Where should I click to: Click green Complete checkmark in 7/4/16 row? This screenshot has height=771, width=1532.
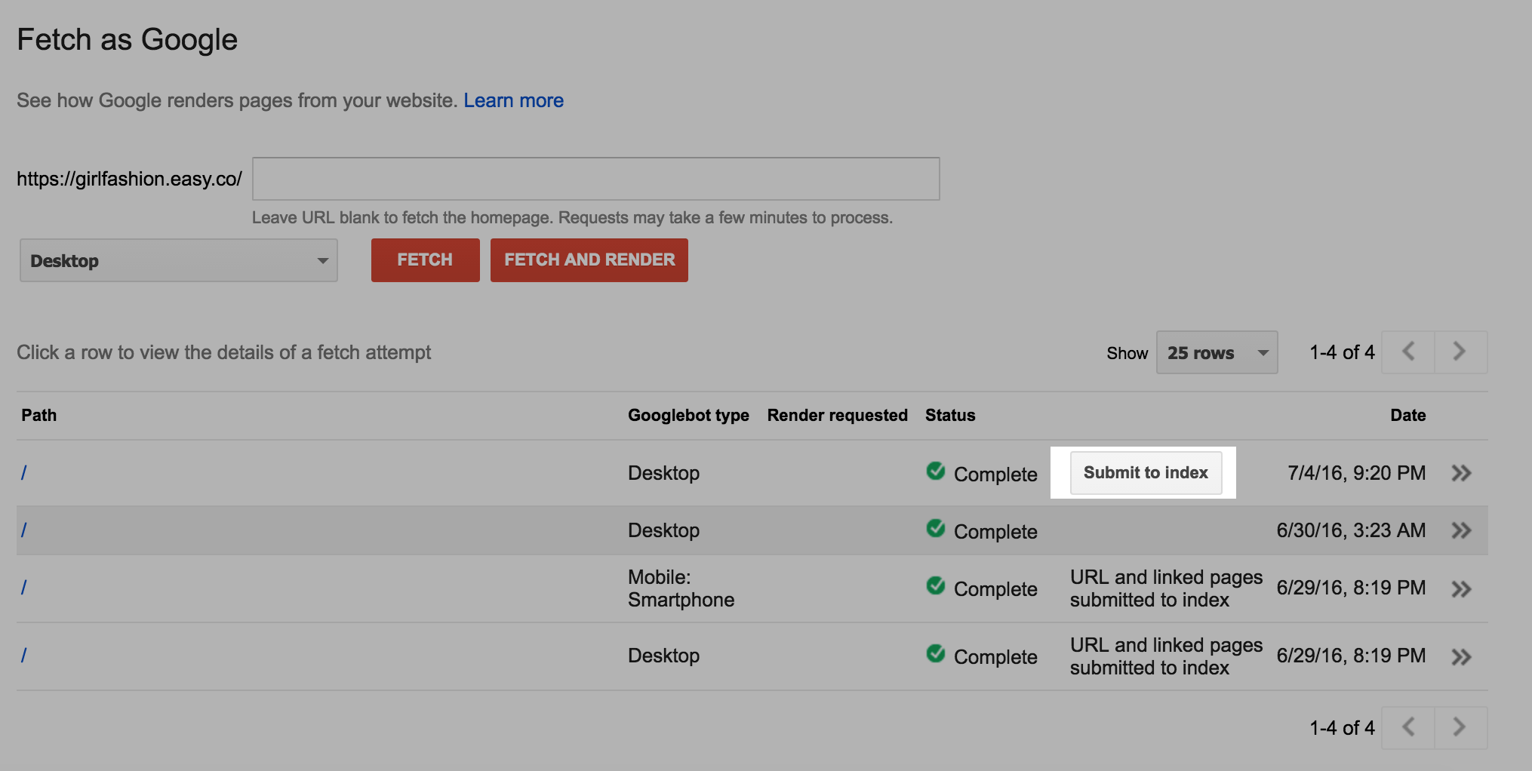tap(936, 471)
